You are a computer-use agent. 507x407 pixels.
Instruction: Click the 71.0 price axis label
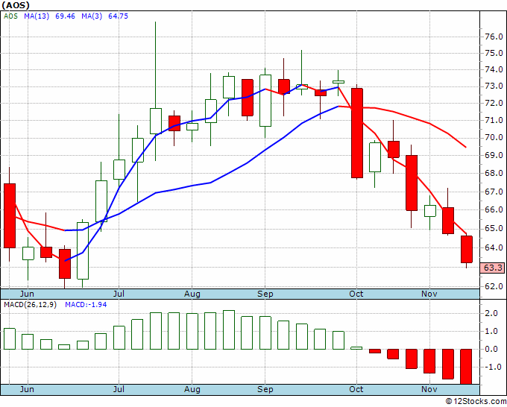pos(494,120)
